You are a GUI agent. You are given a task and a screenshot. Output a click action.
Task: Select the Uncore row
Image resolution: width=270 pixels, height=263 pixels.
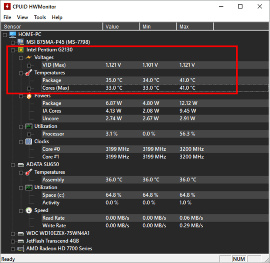pyautogui.click(x=155, y=119)
